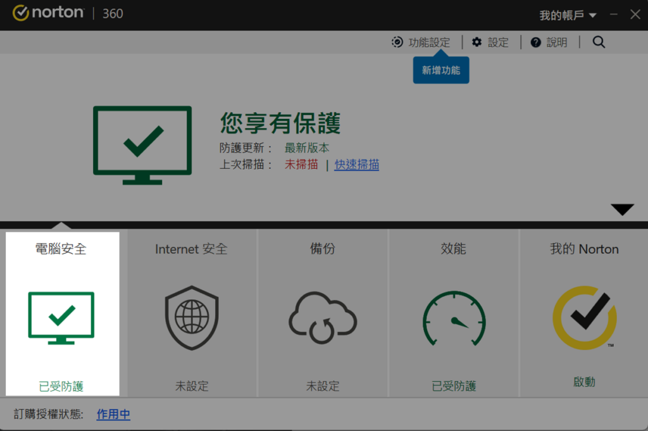Screen dimensions: 648x431
Task: Click 未設定 under 備份
Action: coord(322,386)
